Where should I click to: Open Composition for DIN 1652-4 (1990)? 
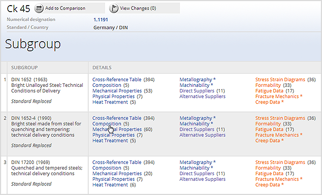point(107,123)
